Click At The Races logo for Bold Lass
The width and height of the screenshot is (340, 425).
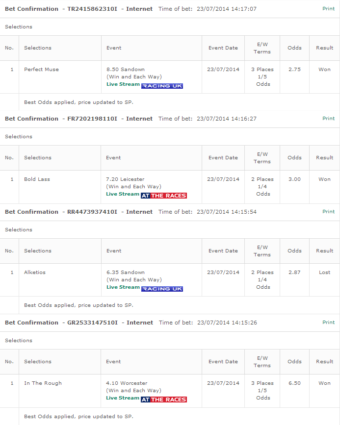point(164,196)
